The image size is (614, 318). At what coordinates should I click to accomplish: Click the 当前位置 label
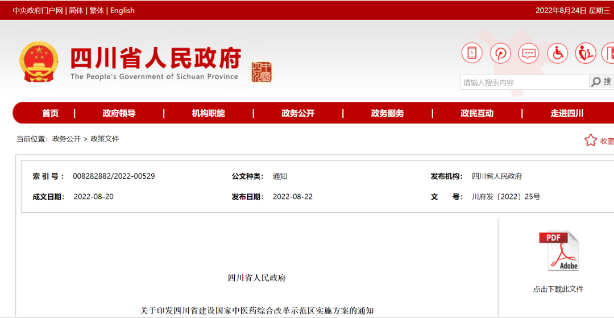pyautogui.click(x=32, y=139)
